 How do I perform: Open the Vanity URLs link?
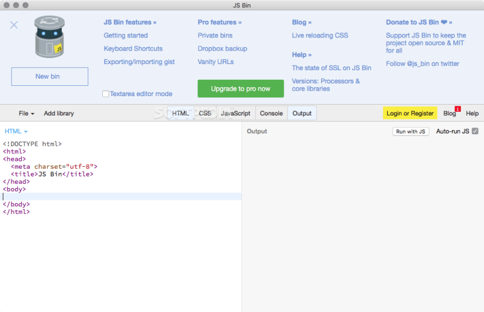point(216,62)
